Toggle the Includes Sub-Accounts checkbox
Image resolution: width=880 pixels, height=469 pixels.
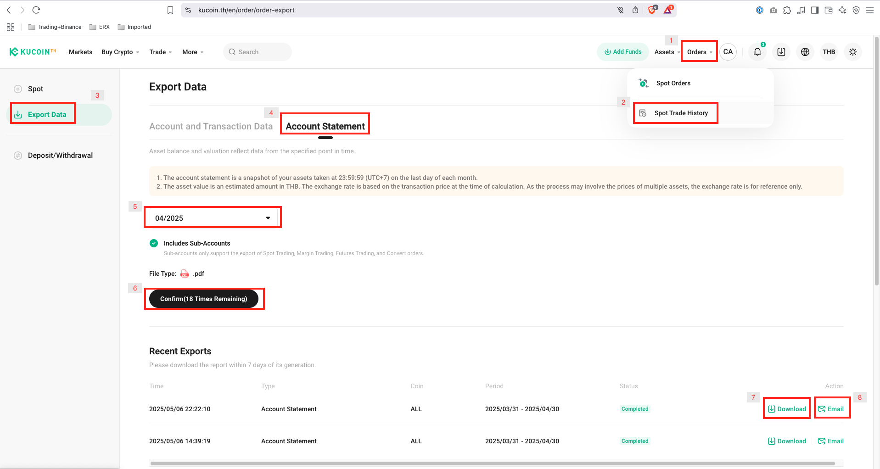[154, 243]
